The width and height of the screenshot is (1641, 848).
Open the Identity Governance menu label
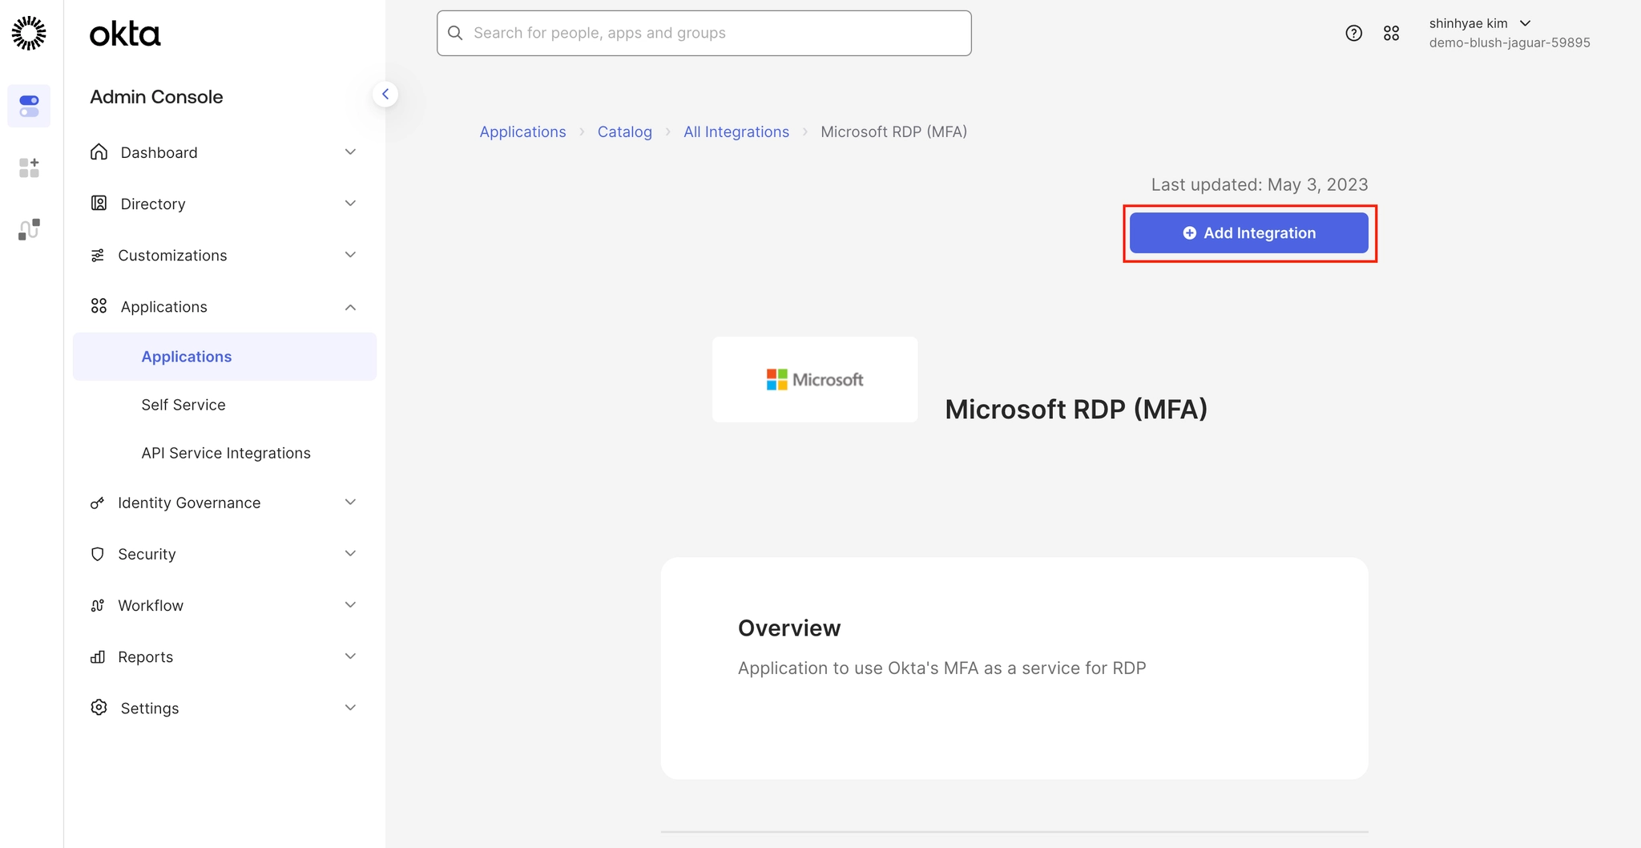[x=189, y=503]
